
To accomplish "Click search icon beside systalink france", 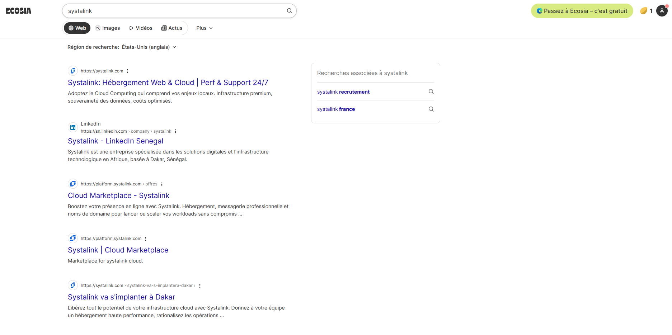I will coord(431,109).
